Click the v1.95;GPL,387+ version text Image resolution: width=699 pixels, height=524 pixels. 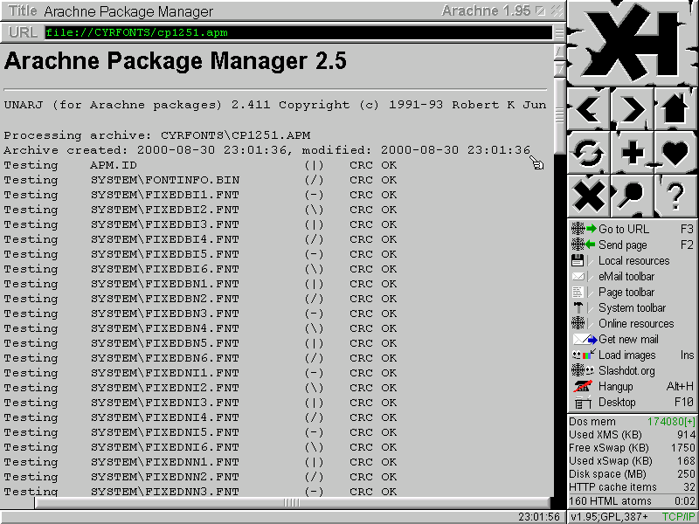610,517
